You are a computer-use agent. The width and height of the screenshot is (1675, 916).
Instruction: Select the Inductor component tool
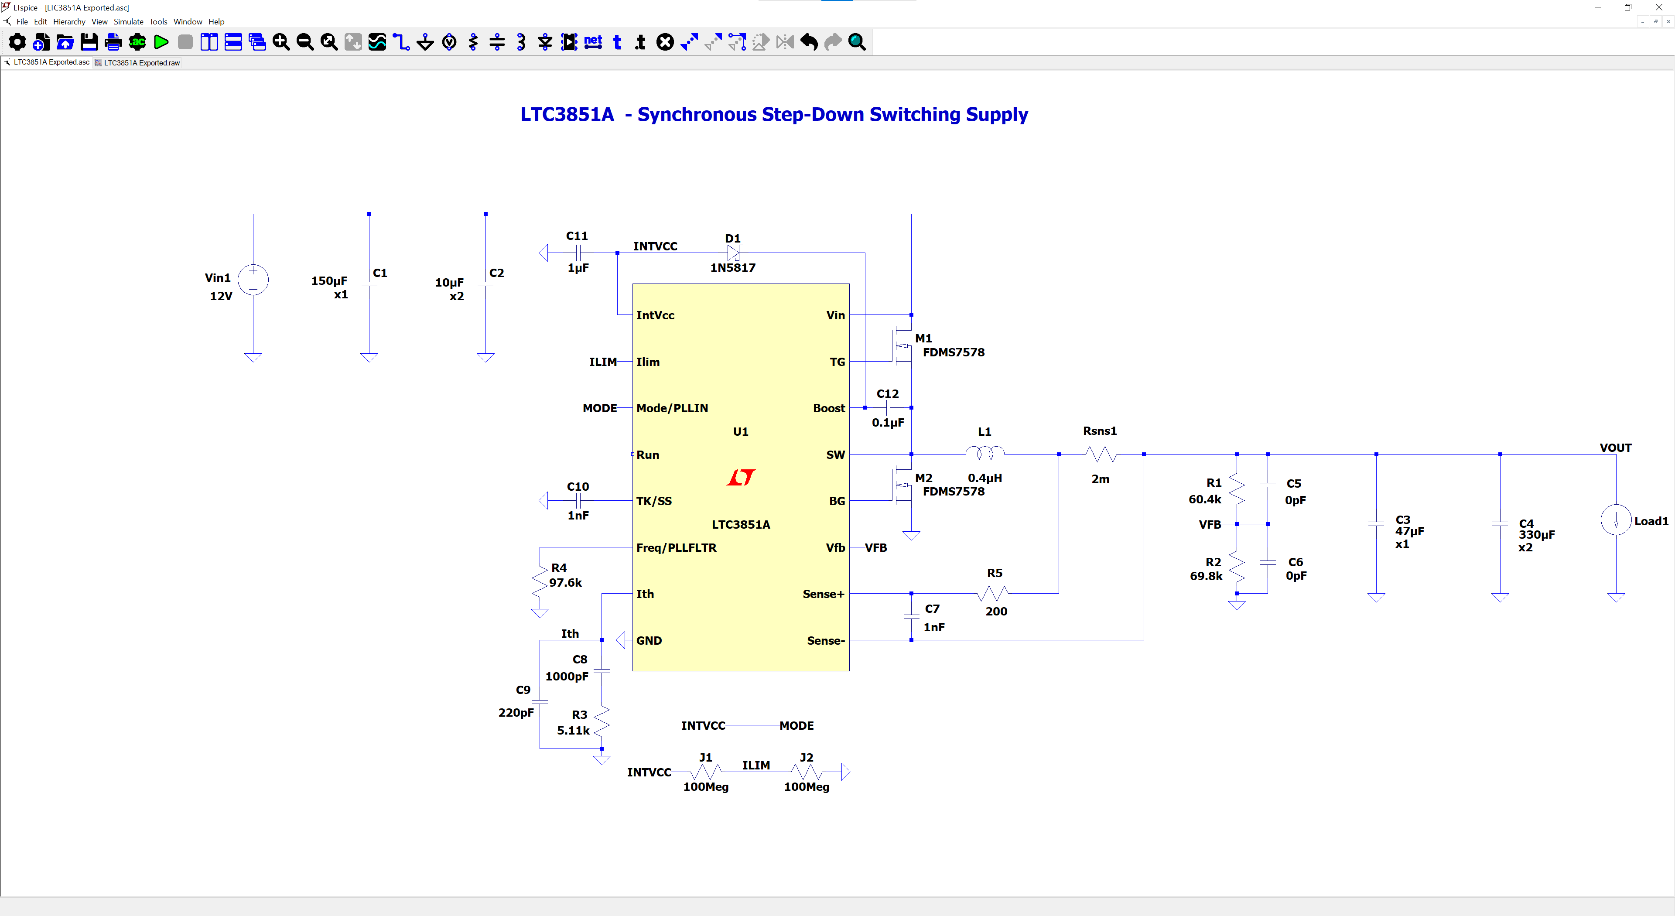click(521, 43)
